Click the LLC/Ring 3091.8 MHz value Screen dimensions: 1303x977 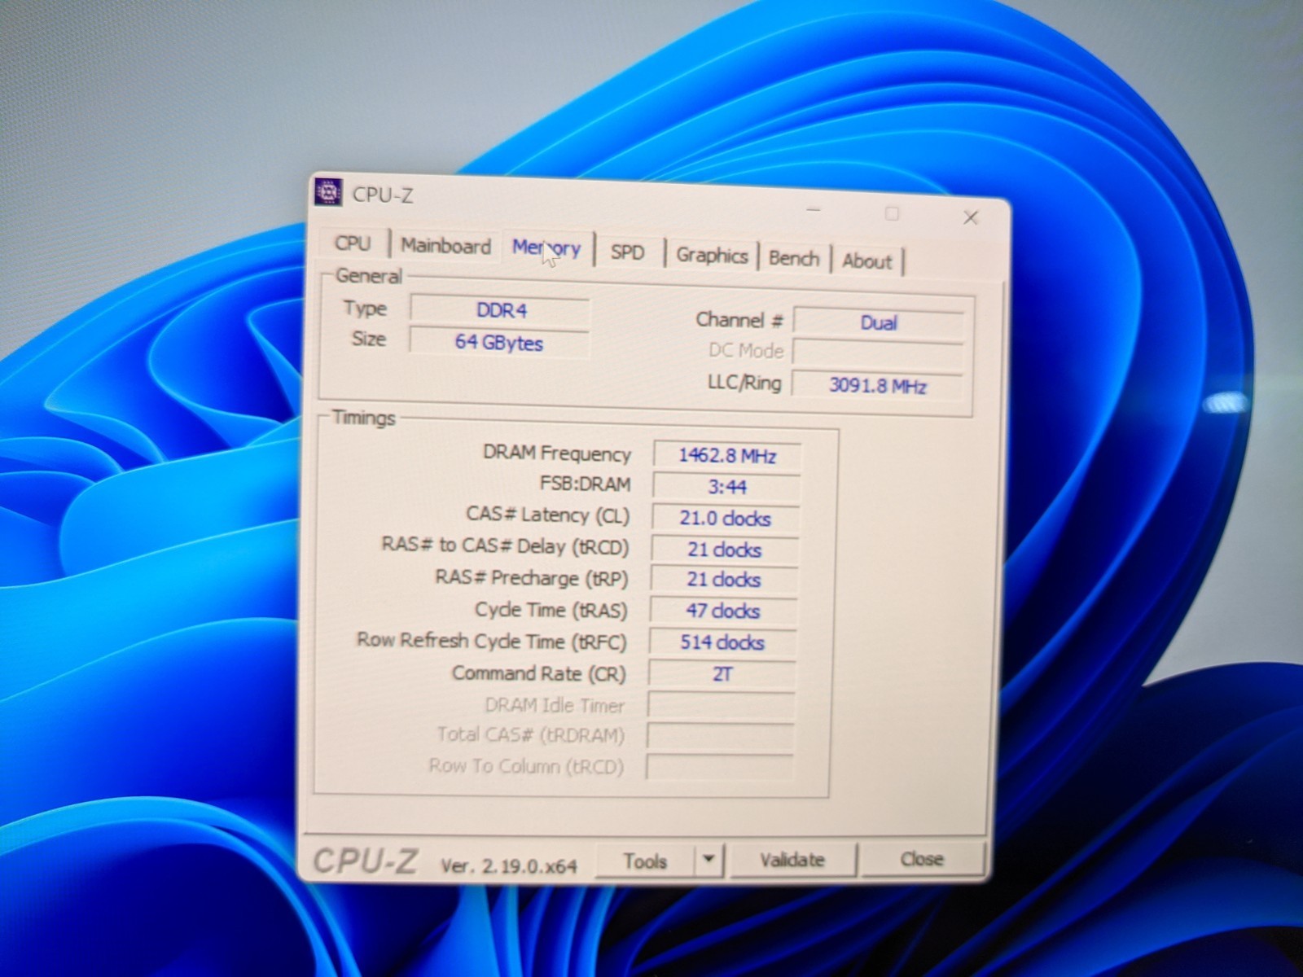coord(877,385)
